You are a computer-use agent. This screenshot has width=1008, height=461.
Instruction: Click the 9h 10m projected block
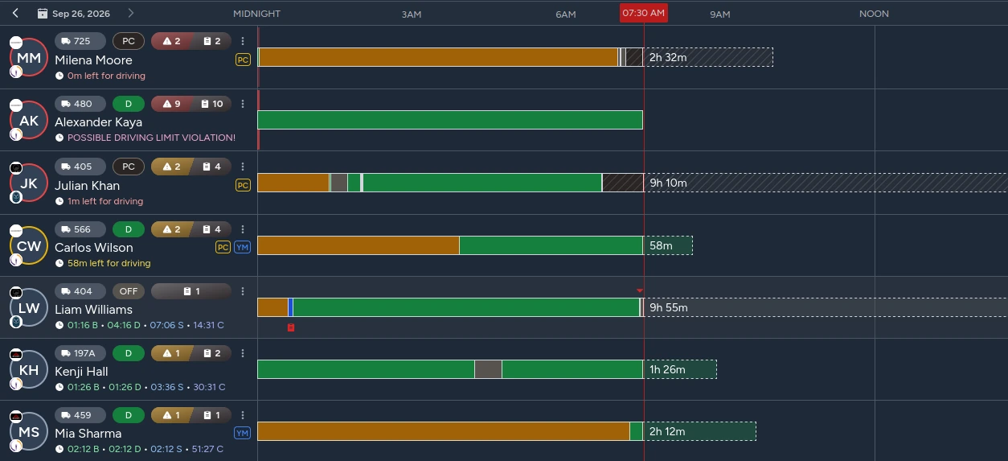[x=826, y=183]
